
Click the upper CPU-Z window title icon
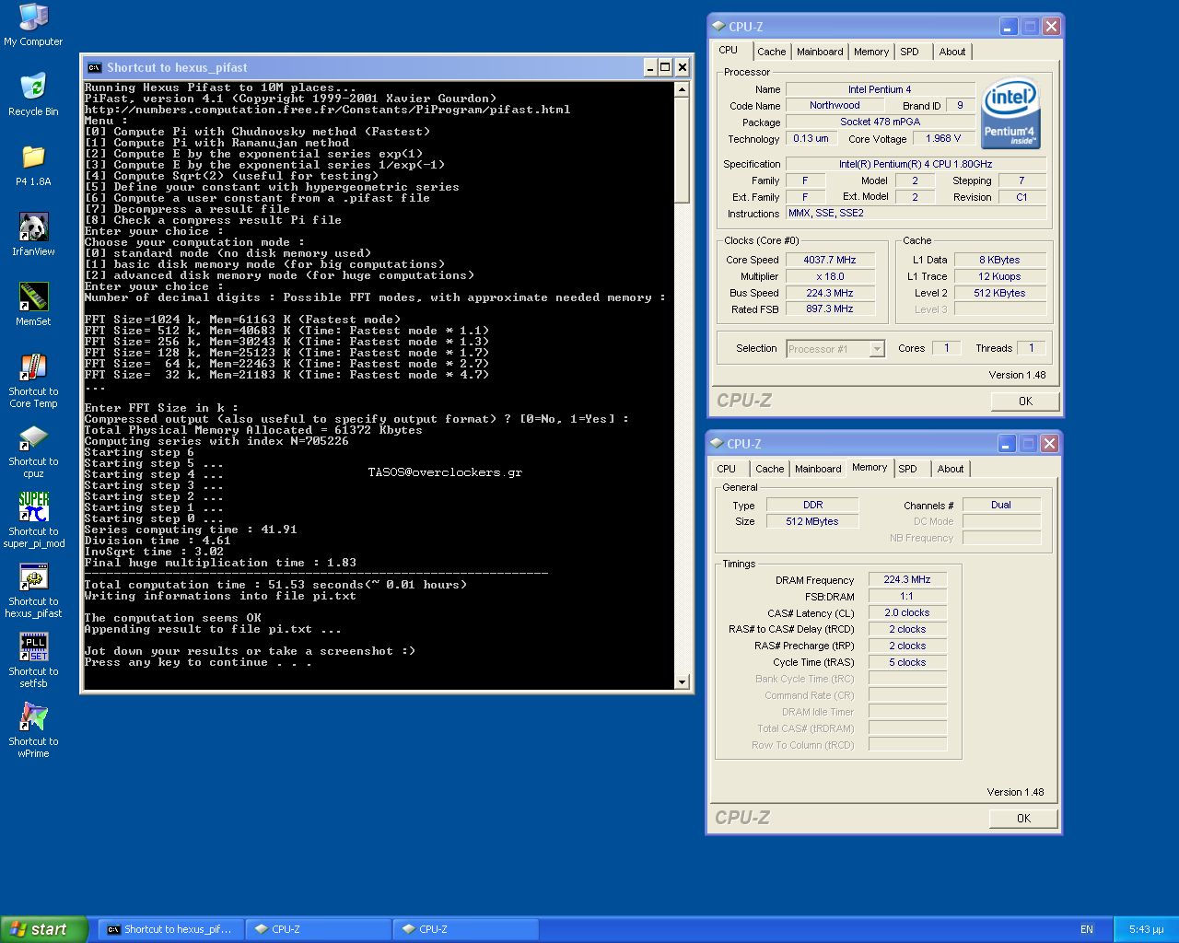pyautogui.click(x=718, y=27)
